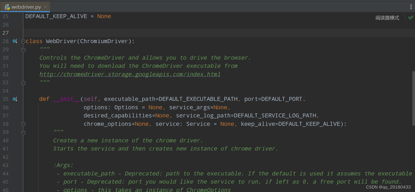Click the chrome_options parameter on line 38
The image size is (415, 192).
pos(108,124)
